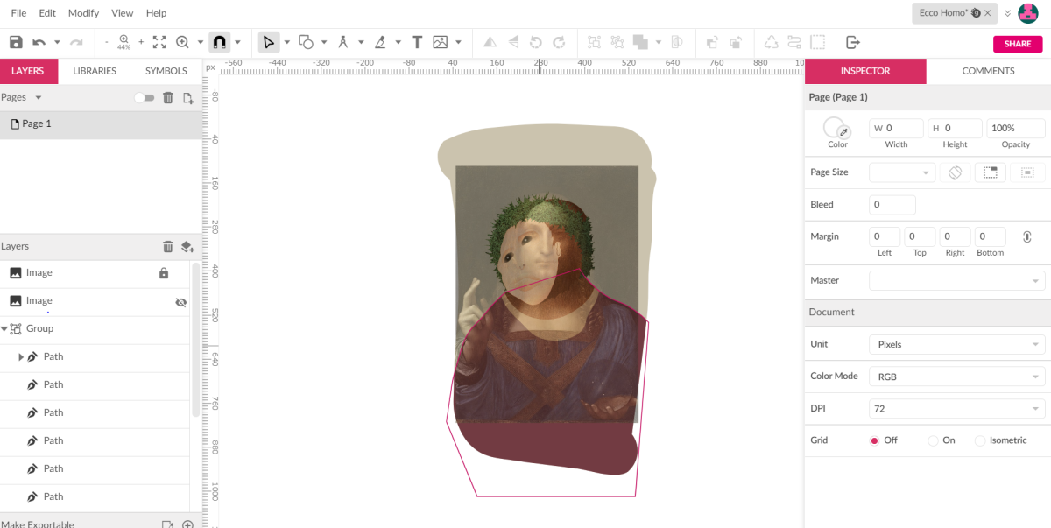Click the Ungroup selection icon
Viewport: 1051px width, 528px height.
pyautogui.click(x=617, y=42)
